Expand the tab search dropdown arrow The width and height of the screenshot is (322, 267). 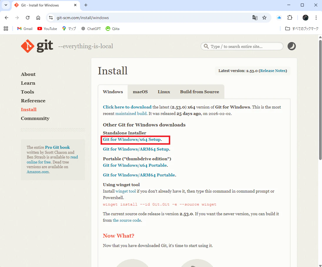click(x=6, y=5)
